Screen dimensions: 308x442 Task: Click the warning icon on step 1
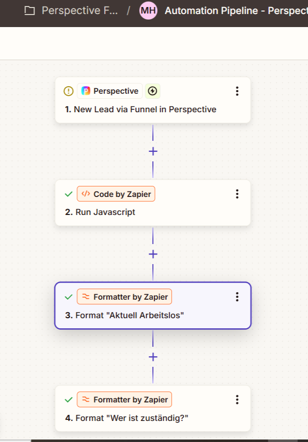(69, 91)
